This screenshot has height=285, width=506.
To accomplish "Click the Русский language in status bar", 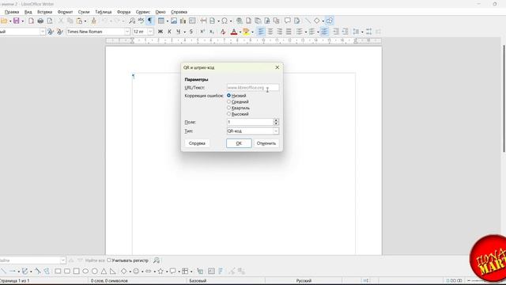I will pyautogui.click(x=304, y=281).
